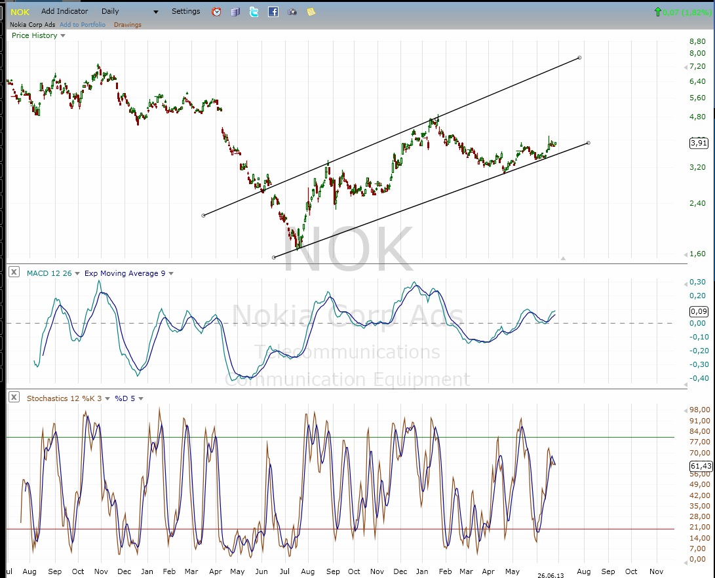This screenshot has height=578, width=715.
Task: Select lower trendline left endpoint handle
Action: coord(273,258)
